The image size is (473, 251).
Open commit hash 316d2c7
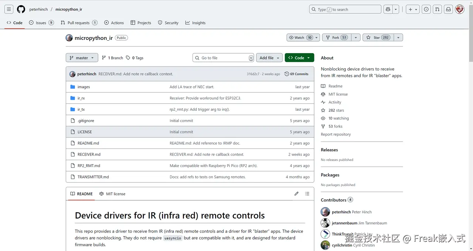[253, 74]
